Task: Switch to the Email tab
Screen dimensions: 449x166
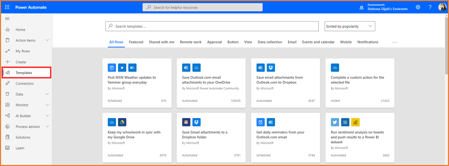Action: click(292, 42)
